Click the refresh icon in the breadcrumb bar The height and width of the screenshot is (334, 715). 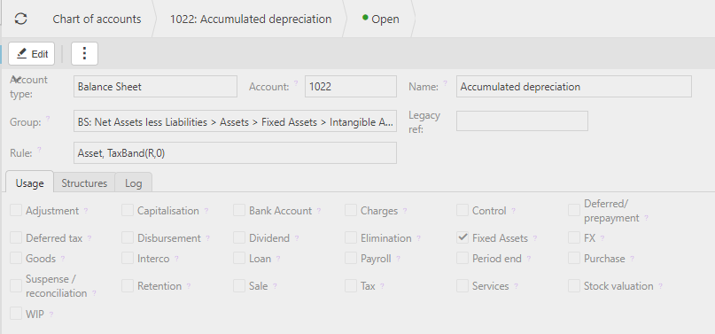tap(20, 19)
